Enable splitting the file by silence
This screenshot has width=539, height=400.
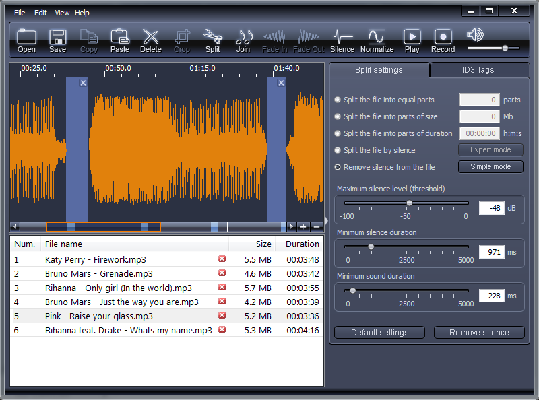tap(338, 150)
